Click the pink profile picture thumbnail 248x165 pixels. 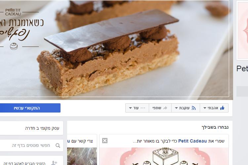[242, 30]
